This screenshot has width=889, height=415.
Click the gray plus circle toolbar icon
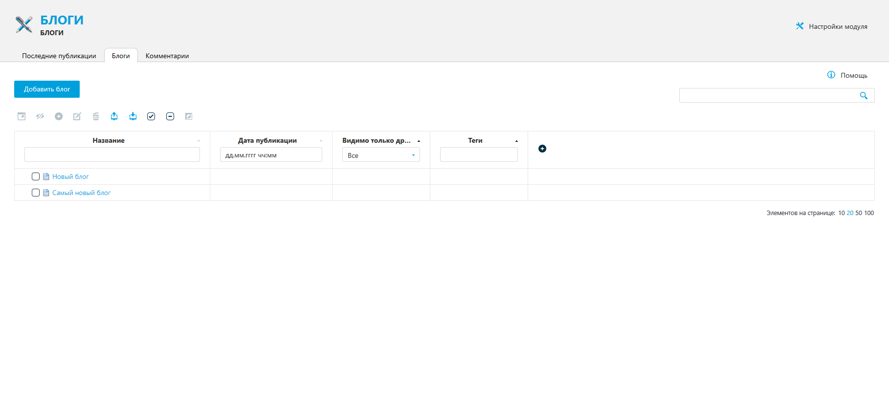pyautogui.click(x=59, y=116)
